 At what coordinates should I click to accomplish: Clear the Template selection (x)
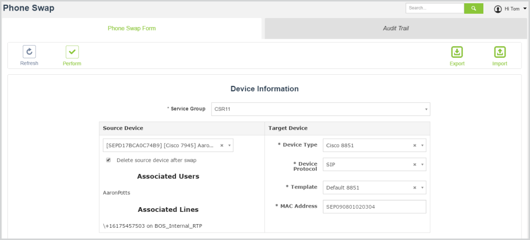pos(415,188)
